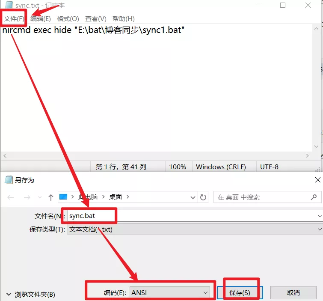Open recent locations dropdown arrow
323x301 pixels.
[40, 197]
